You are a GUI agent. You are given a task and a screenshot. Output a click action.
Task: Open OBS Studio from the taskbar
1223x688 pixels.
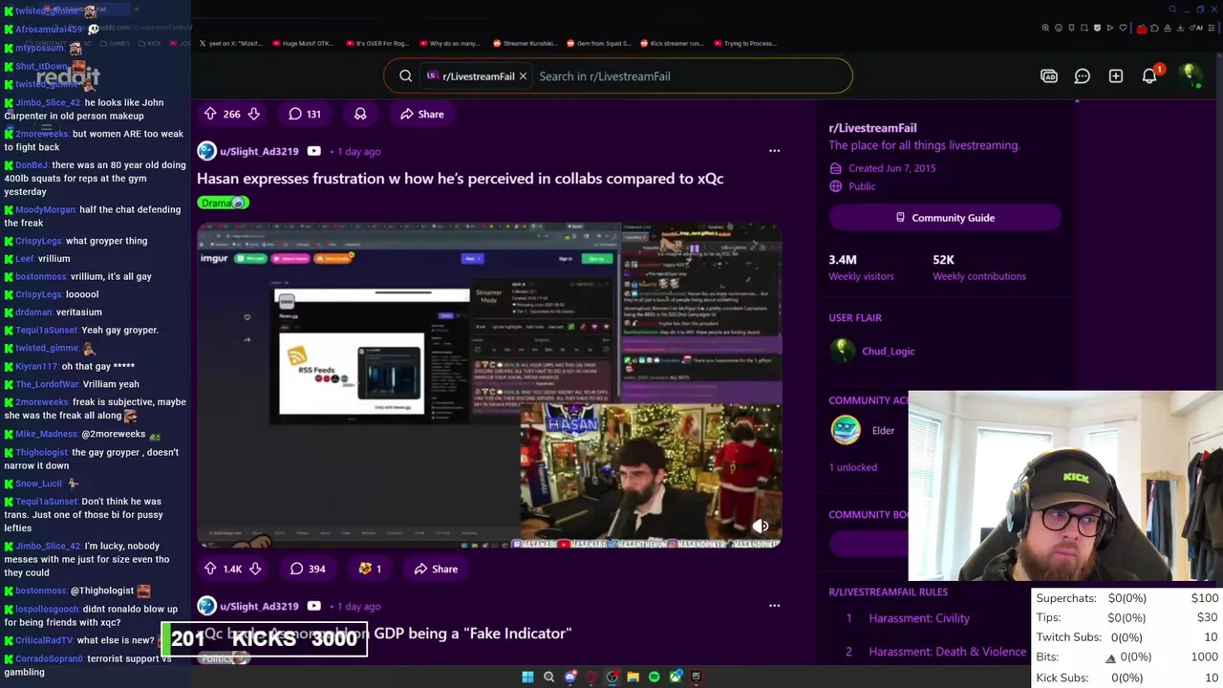pos(612,677)
